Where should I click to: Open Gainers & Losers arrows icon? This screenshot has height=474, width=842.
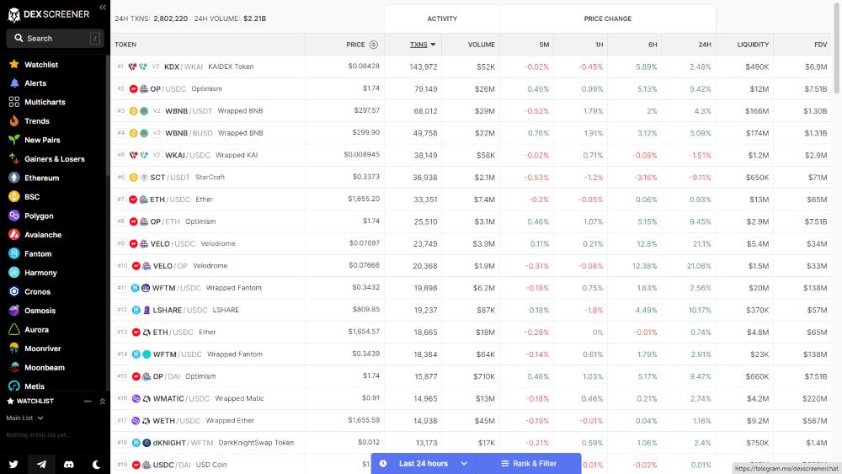pos(14,159)
